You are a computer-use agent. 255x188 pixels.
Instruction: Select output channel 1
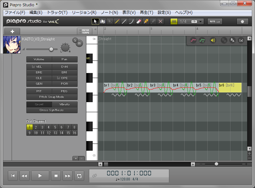(x=30, y=127)
